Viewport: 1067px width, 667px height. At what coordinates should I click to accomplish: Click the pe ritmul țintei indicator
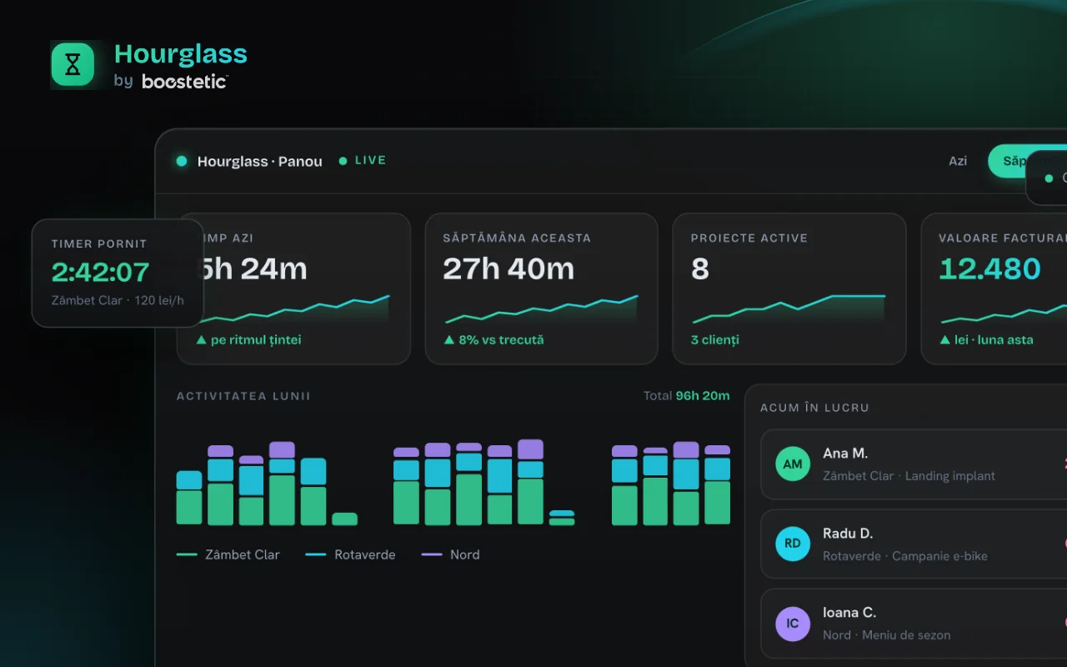249,339
